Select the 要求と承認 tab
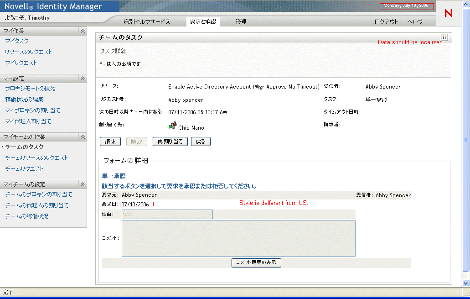Image resolution: width=470 pixels, height=299 pixels. tap(203, 21)
